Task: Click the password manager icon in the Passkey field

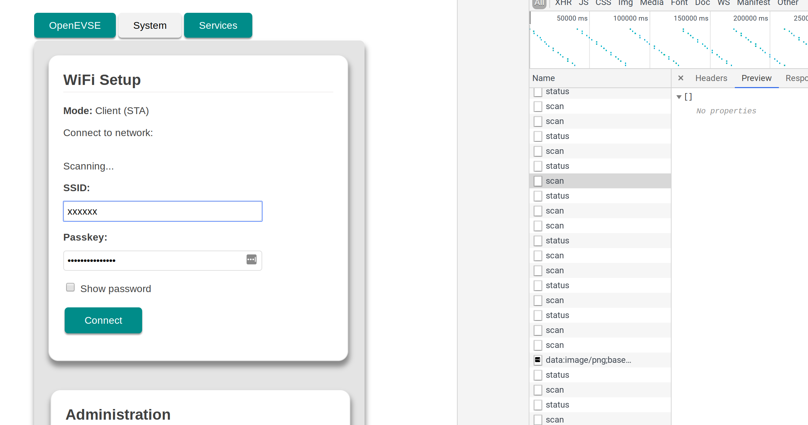Action: click(x=251, y=260)
